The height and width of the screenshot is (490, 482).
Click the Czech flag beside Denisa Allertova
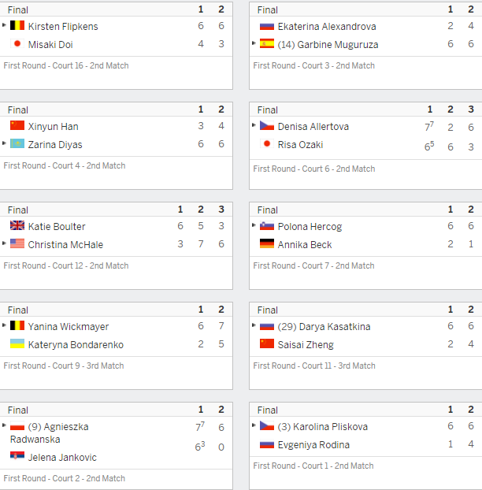(x=267, y=125)
